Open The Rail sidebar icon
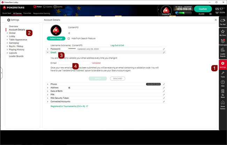This screenshot has height=145, width=227. coord(223,22)
